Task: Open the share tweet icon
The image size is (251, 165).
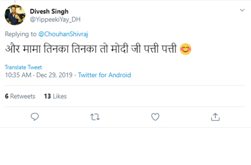Action: 215,117
